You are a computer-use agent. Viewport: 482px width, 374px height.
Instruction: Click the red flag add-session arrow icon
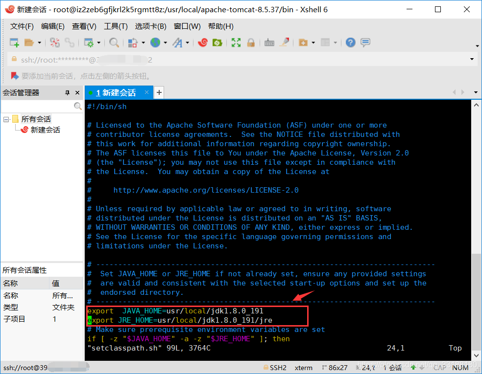[x=14, y=76]
